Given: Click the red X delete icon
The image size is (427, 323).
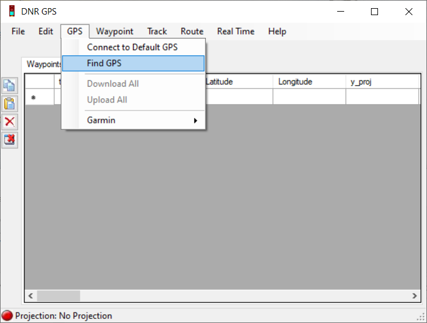Looking at the screenshot, I should click(9, 122).
